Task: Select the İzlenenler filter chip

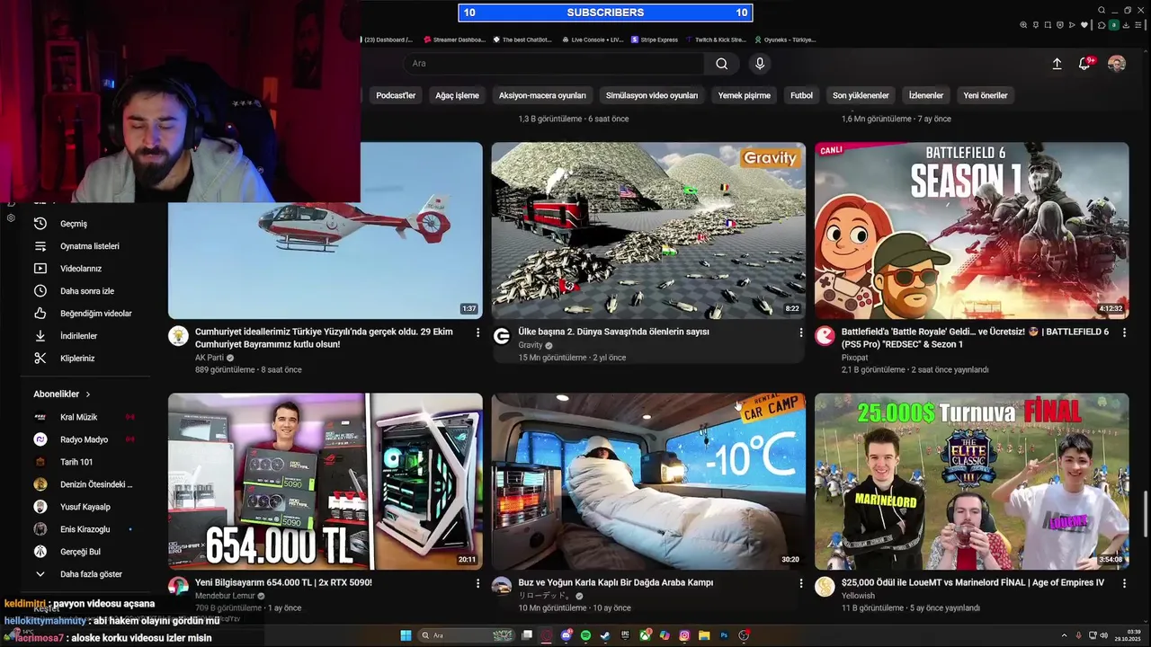Action: click(926, 95)
